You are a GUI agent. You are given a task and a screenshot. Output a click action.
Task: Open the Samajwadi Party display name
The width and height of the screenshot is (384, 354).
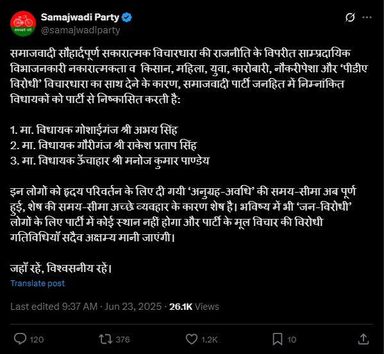tap(80, 17)
